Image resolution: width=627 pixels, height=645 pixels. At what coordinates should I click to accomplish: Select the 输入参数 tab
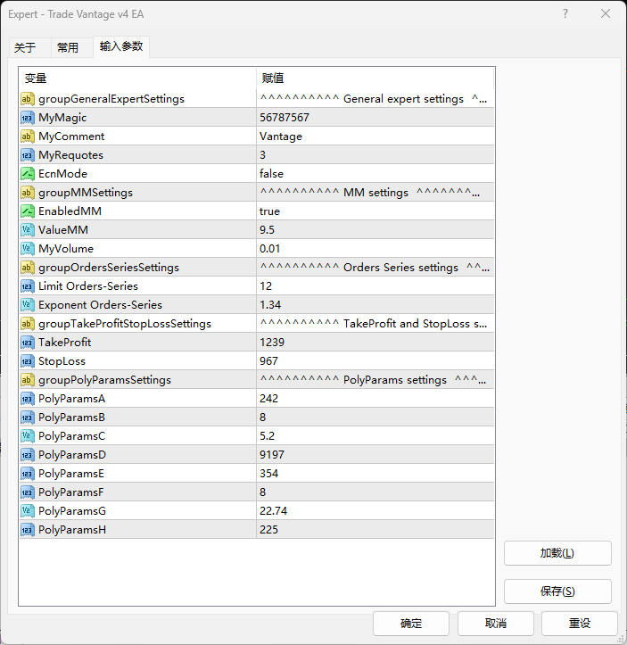120,46
